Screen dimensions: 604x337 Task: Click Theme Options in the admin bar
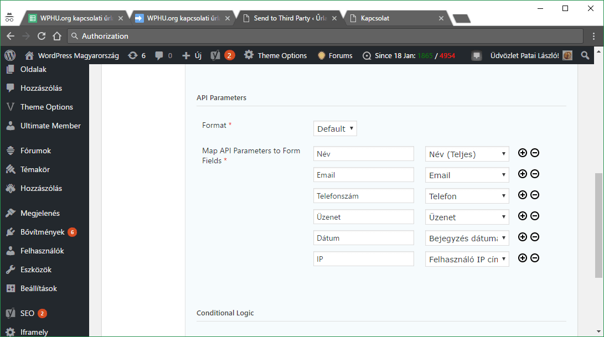pyautogui.click(x=276, y=55)
